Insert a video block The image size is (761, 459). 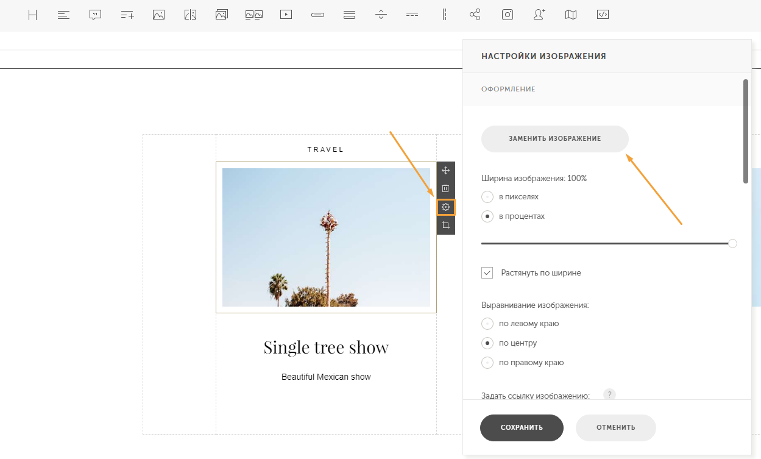[286, 15]
